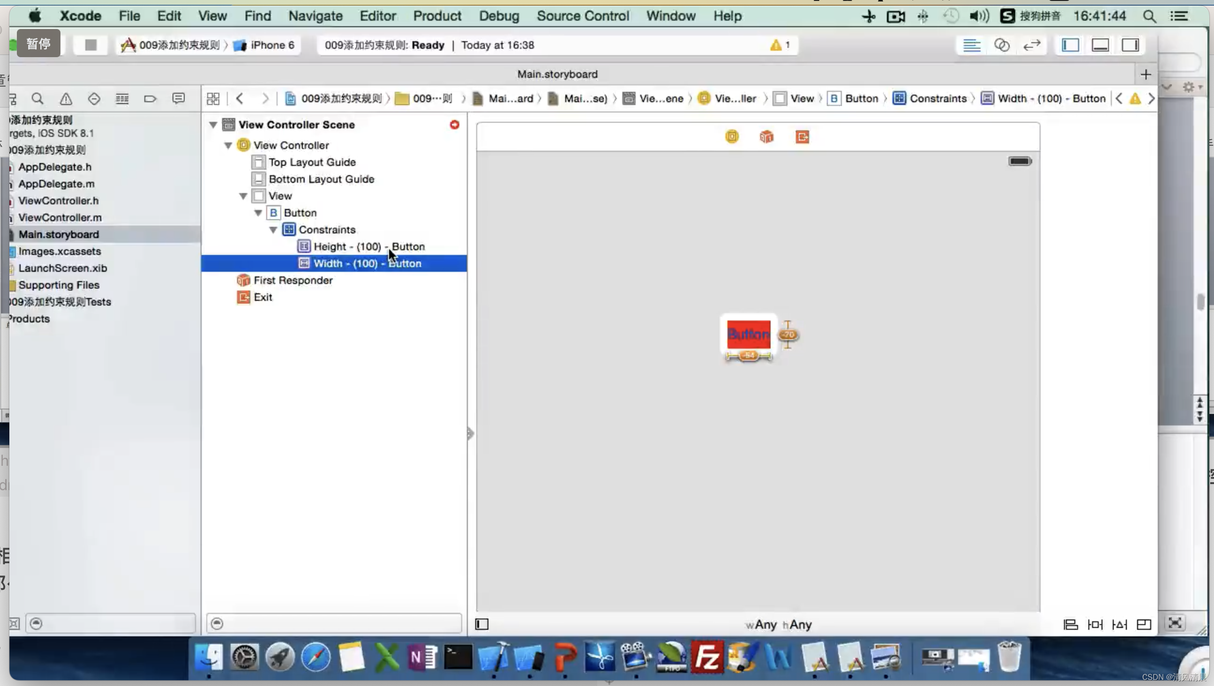Collapse the View Controller Scene triangle
Image resolution: width=1214 pixels, height=686 pixels.
213,125
